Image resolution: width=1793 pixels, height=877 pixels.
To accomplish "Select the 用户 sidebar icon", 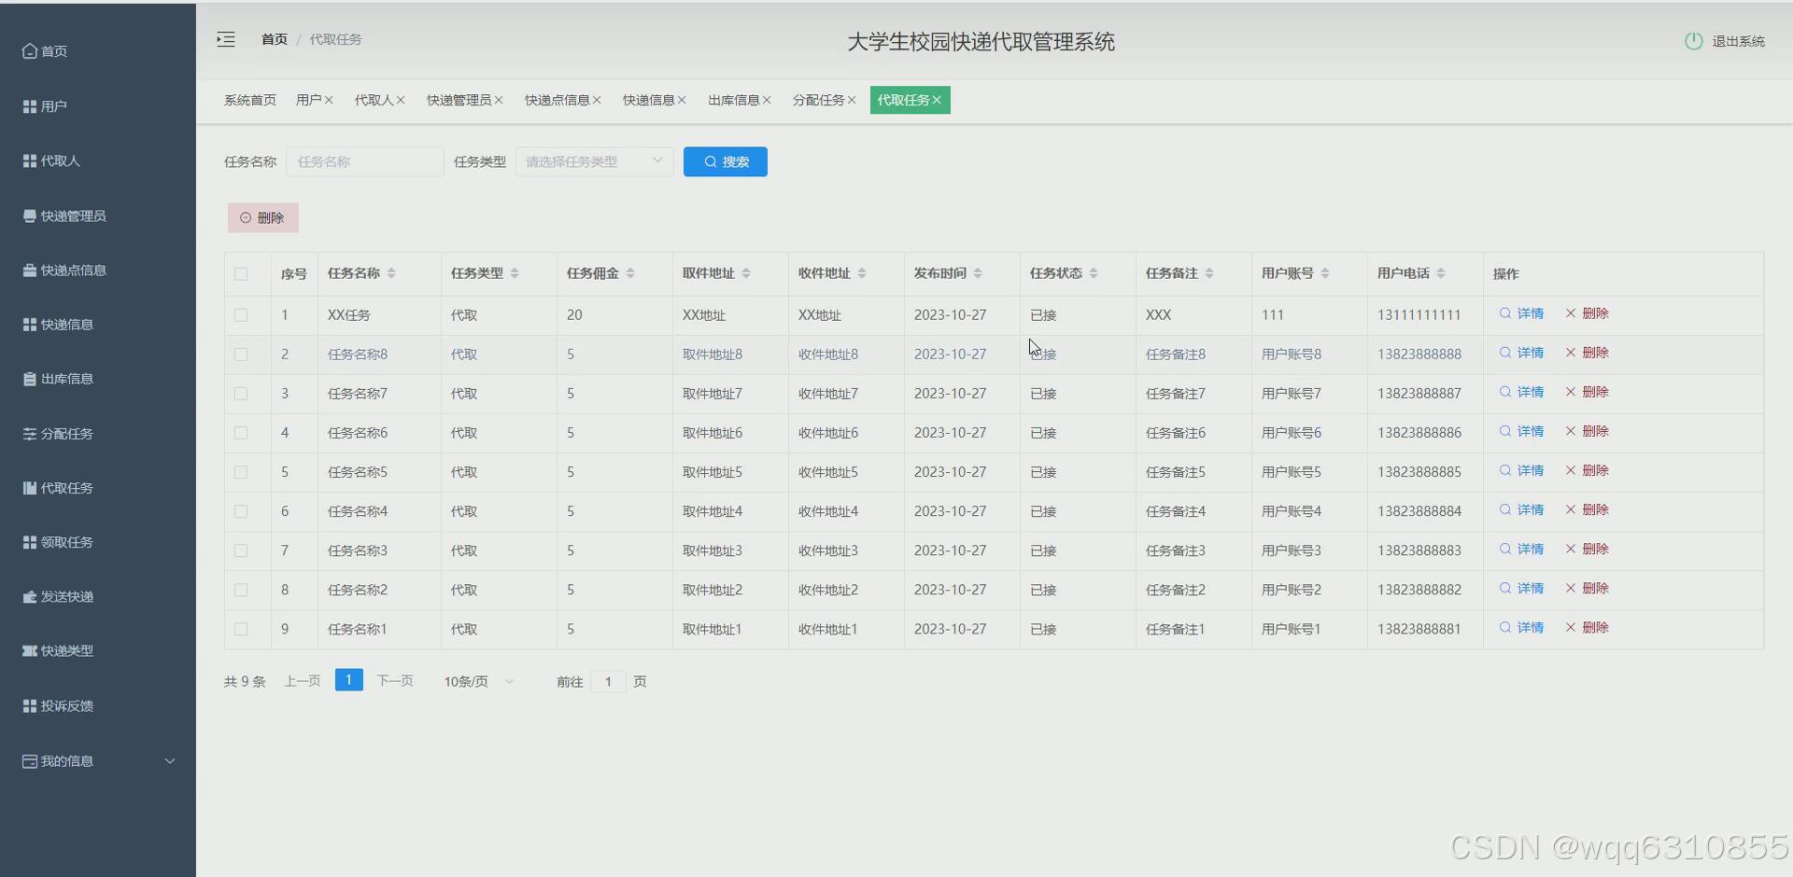I will (x=29, y=105).
